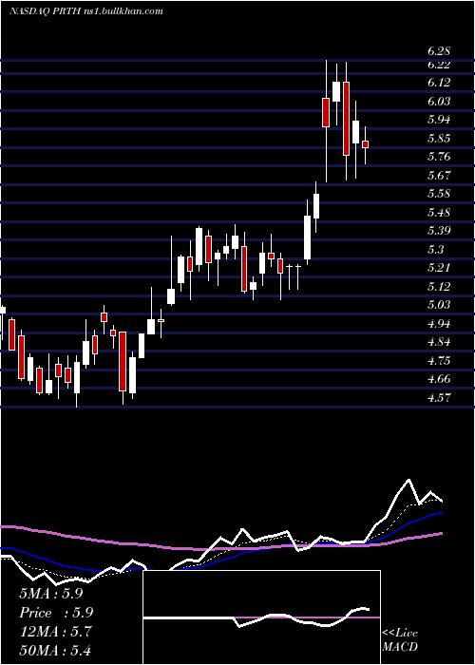The height and width of the screenshot is (665, 475).
Task: Click the <<Live MACD label
Action: pos(400,639)
